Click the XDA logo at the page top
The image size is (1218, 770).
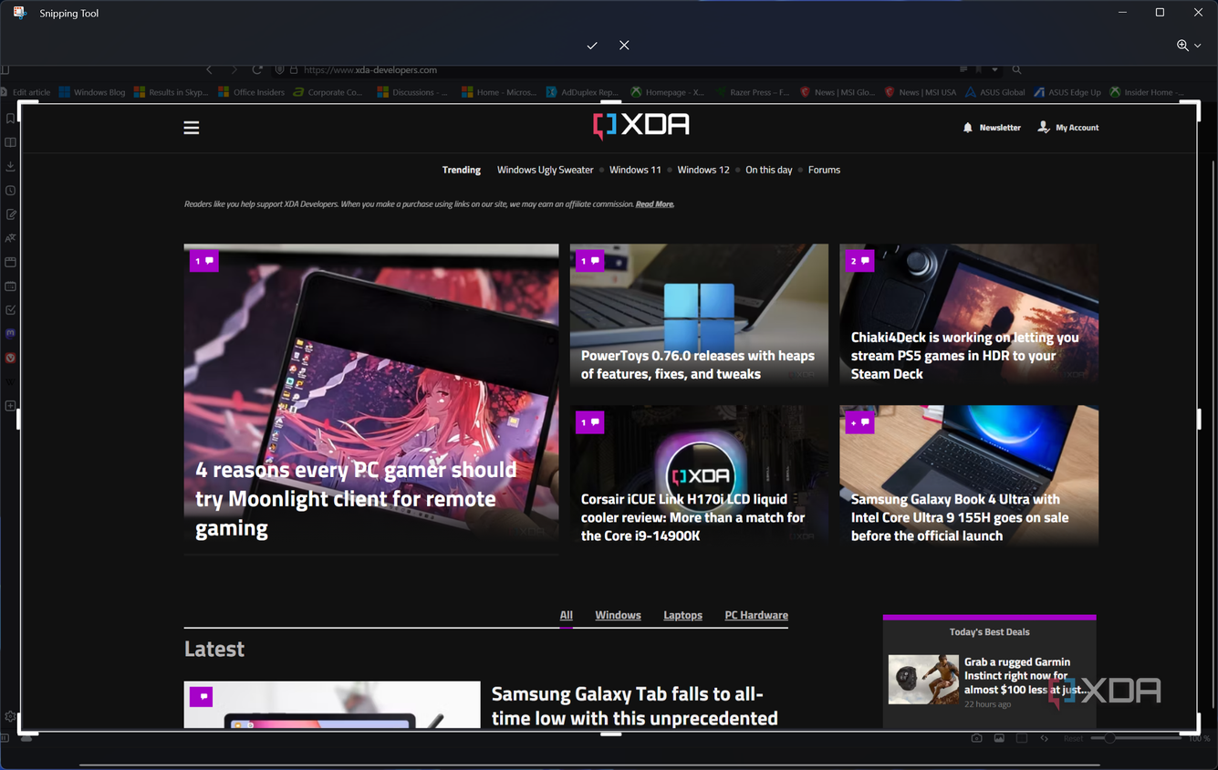(x=641, y=126)
